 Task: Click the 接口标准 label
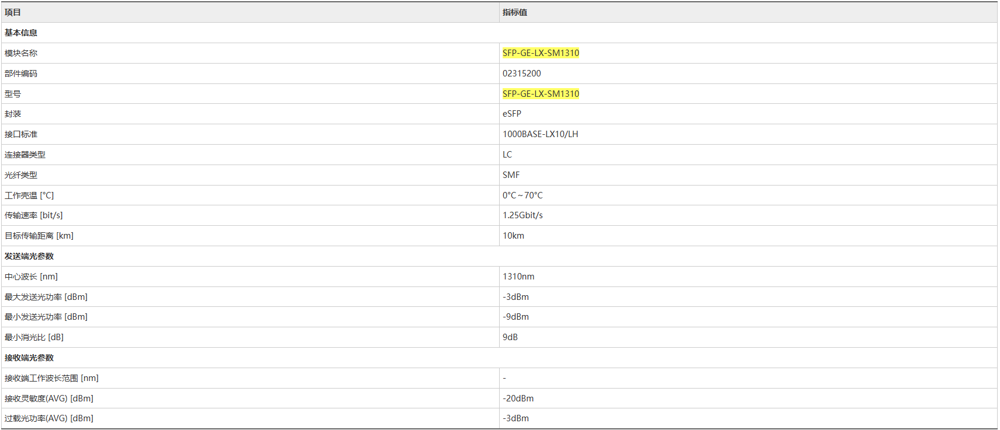point(21,134)
